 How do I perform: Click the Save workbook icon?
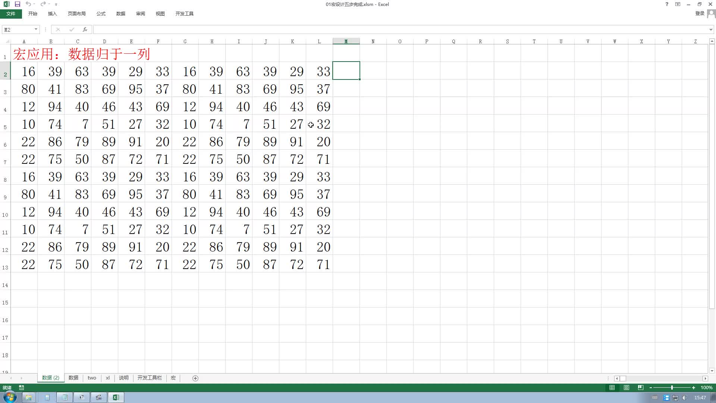tap(18, 4)
